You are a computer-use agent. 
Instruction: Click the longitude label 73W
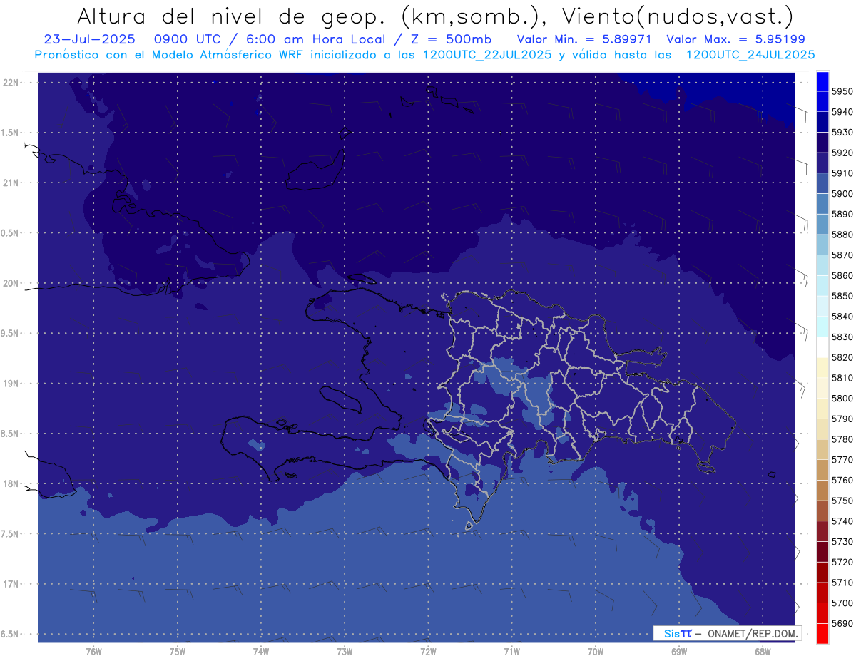[x=345, y=651]
